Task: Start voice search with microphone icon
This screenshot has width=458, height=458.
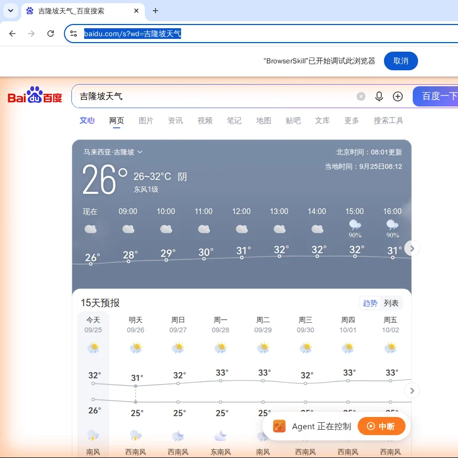Action: [379, 96]
